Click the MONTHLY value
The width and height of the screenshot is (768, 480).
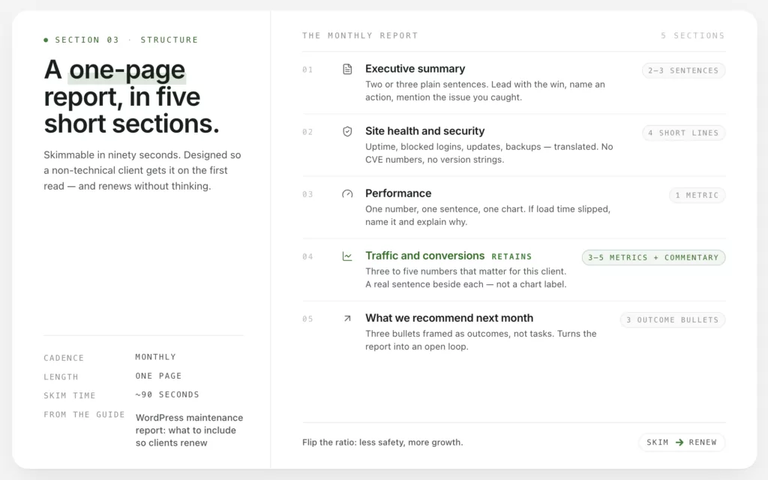click(156, 357)
